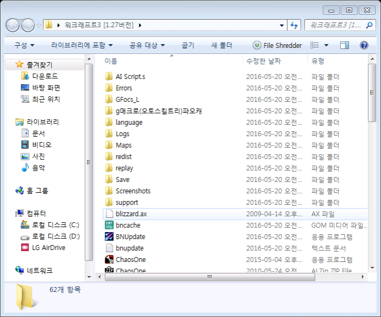Image resolution: width=381 pixels, height=317 pixels.
Task: Click the navigation pane scroll down arrow
Action: [x=89, y=277]
